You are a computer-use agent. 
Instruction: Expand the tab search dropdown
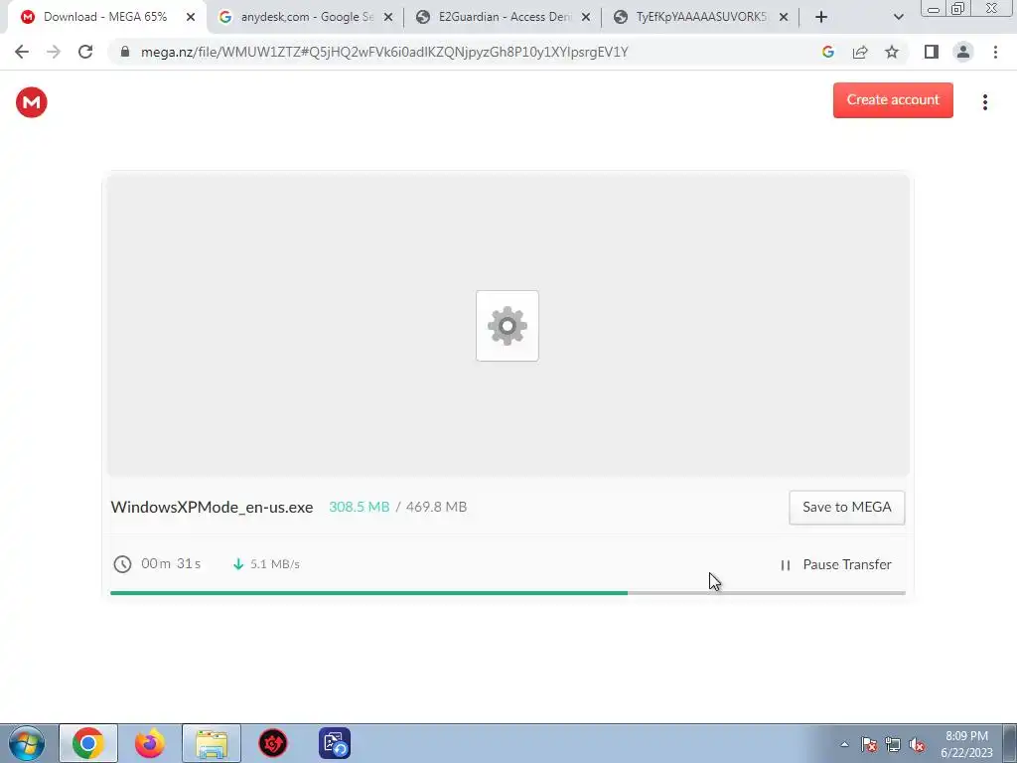898,17
